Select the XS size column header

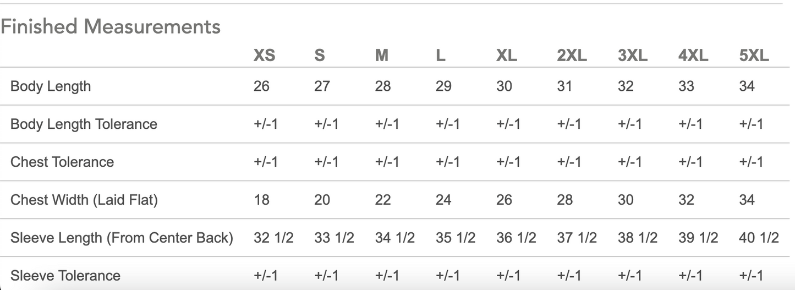click(x=264, y=56)
